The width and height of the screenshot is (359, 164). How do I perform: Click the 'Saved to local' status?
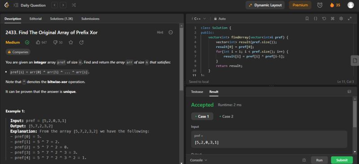click(x=199, y=82)
